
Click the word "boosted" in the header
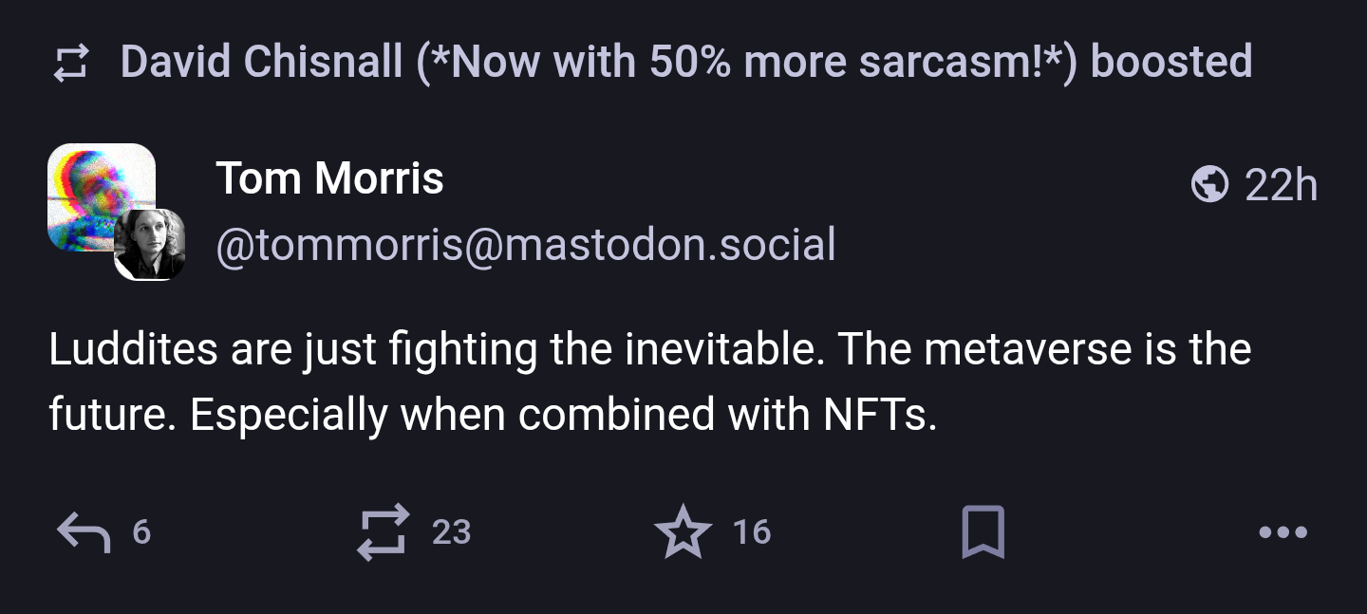tap(1170, 63)
